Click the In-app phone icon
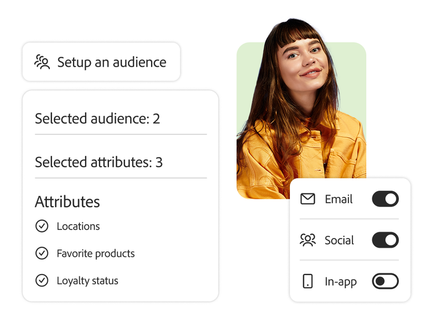 [308, 282]
